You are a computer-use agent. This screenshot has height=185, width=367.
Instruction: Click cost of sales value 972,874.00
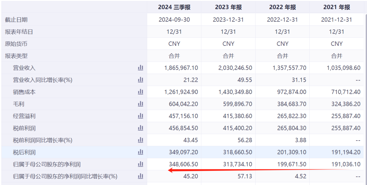(x=292, y=92)
